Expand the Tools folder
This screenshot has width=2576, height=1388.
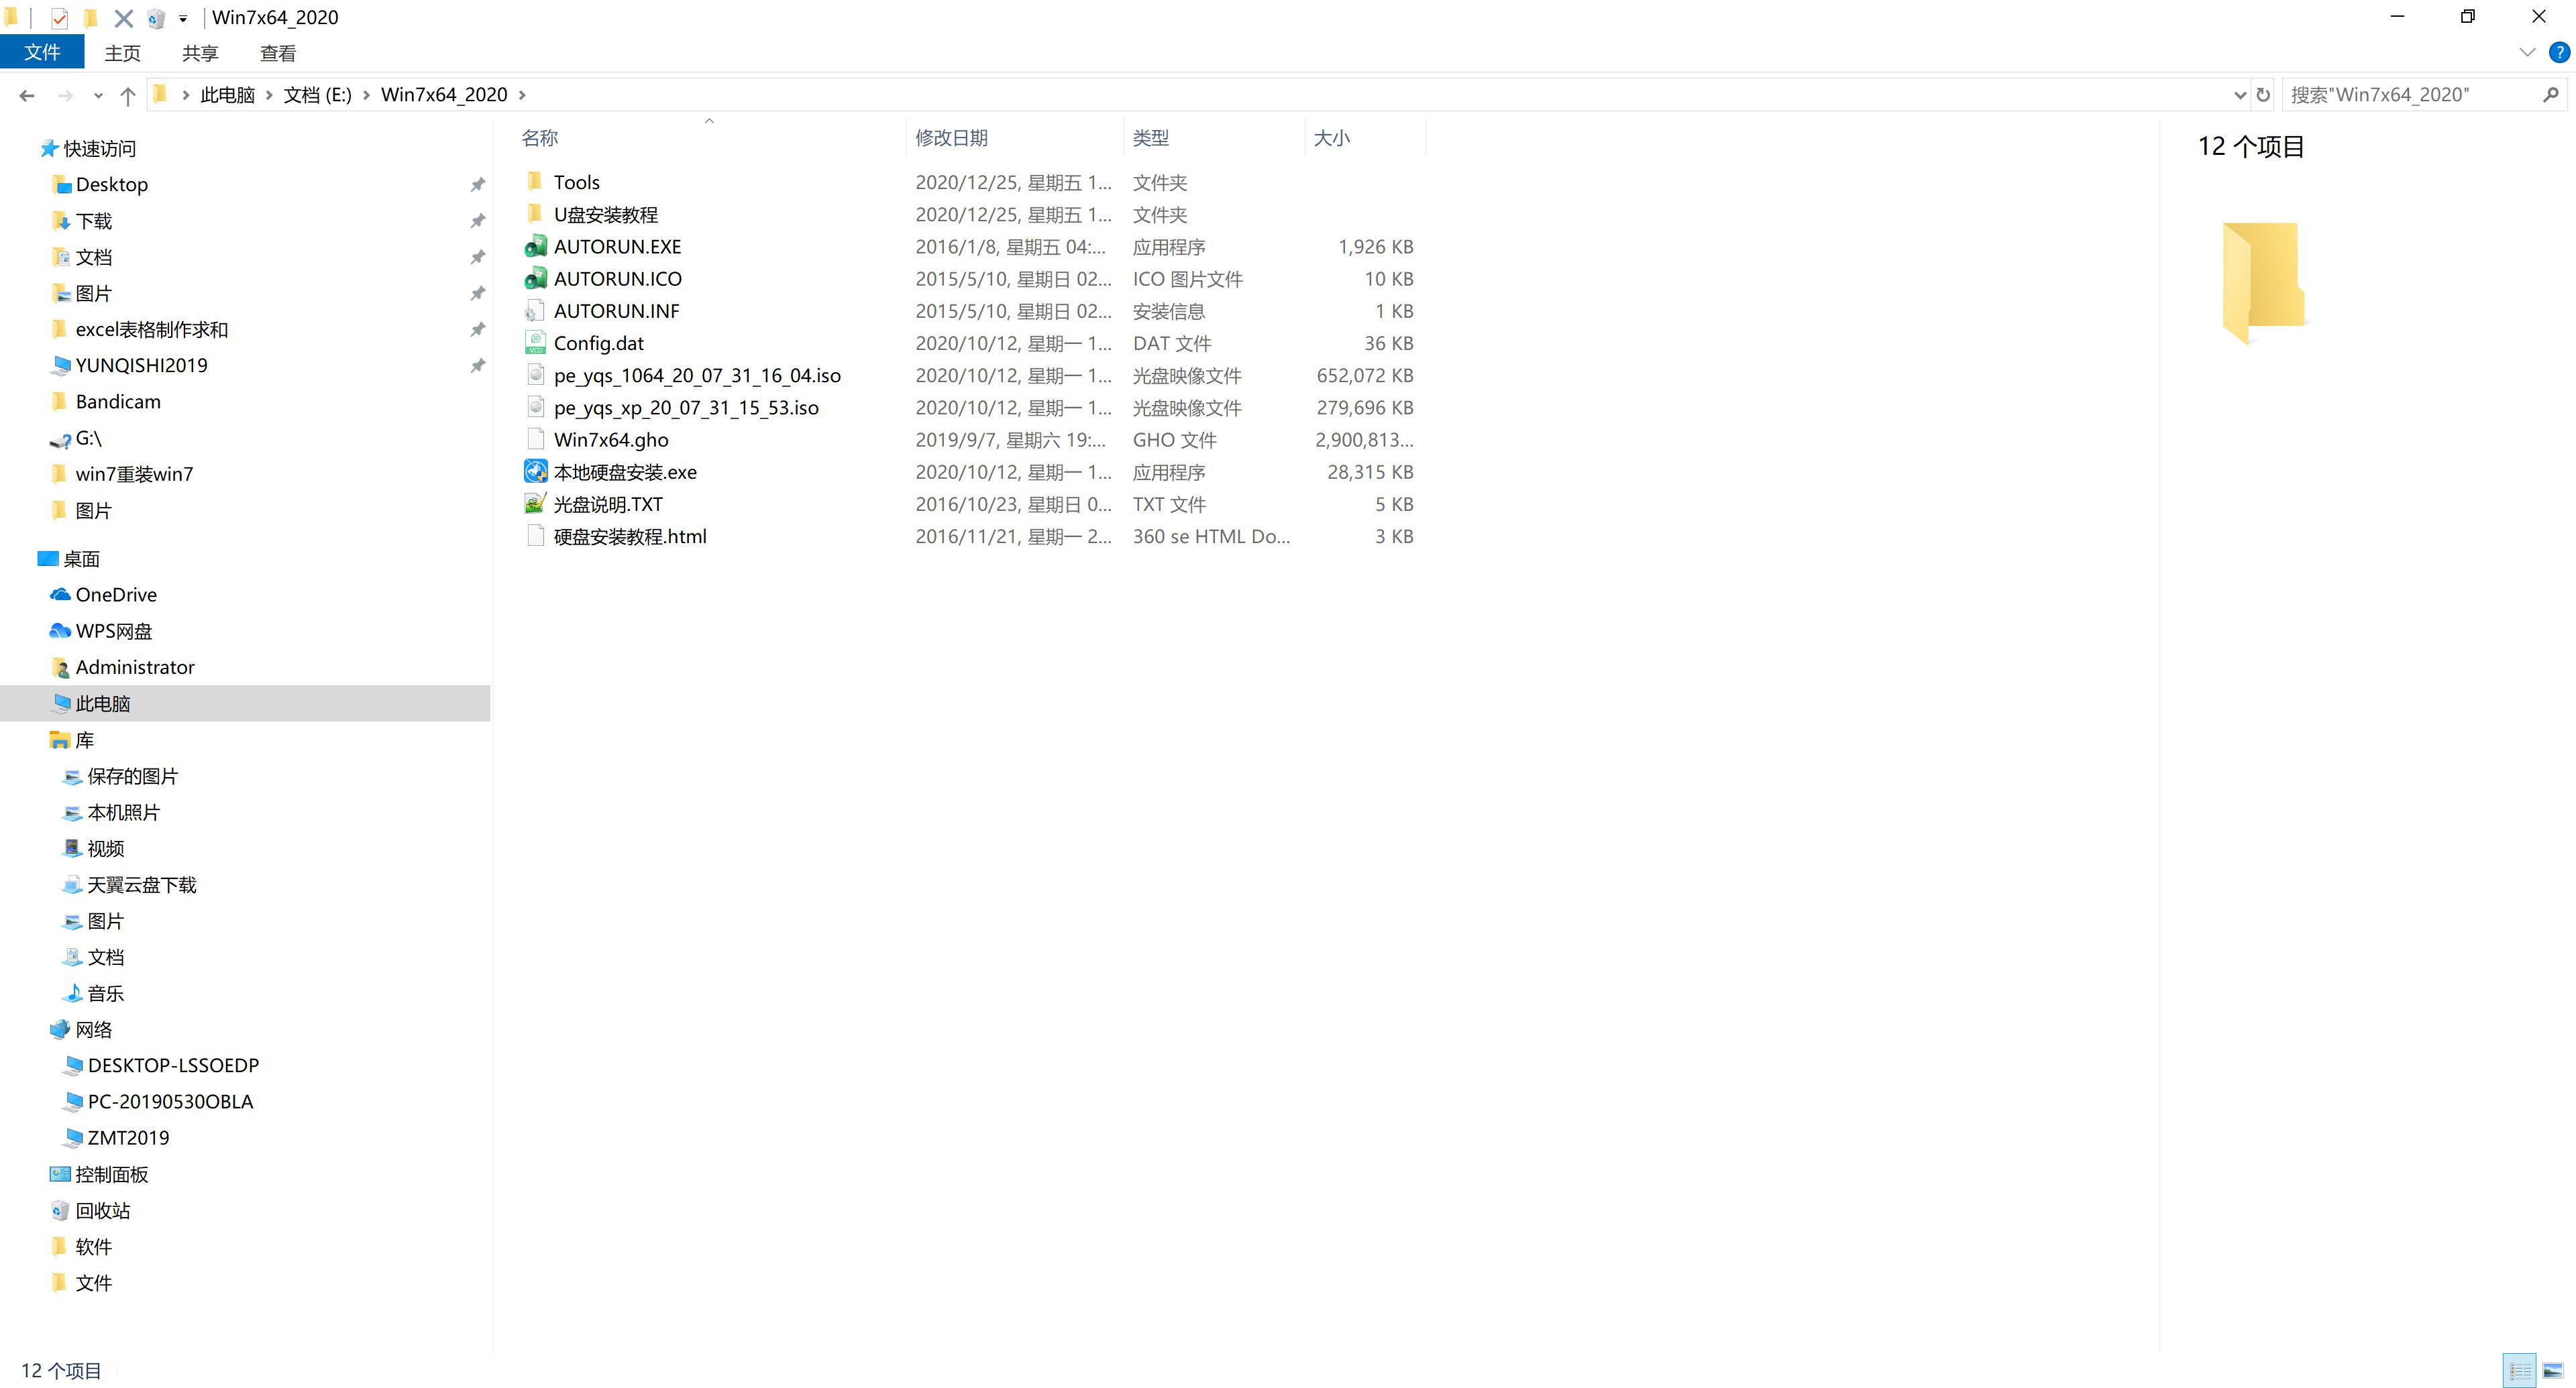click(x=576, y=181)
